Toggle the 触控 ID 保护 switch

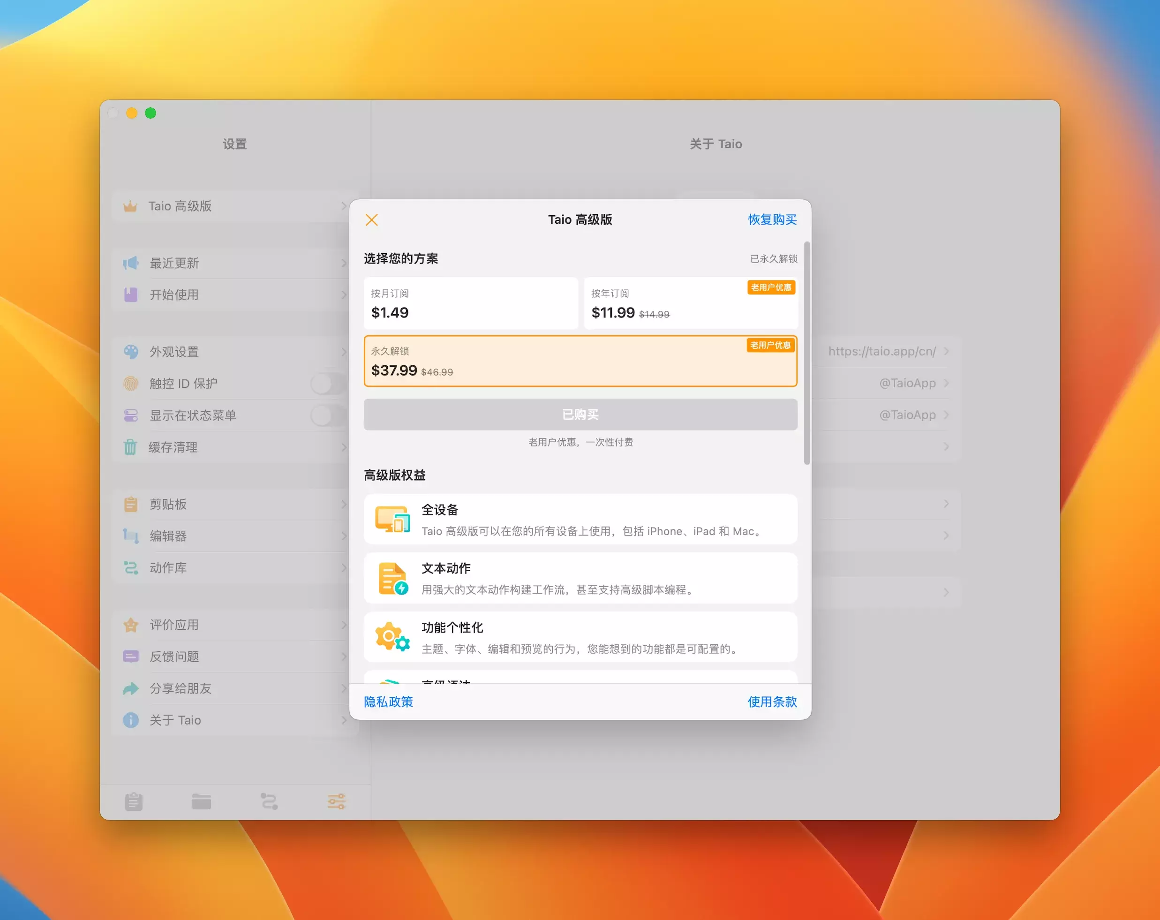coord(328,384)
